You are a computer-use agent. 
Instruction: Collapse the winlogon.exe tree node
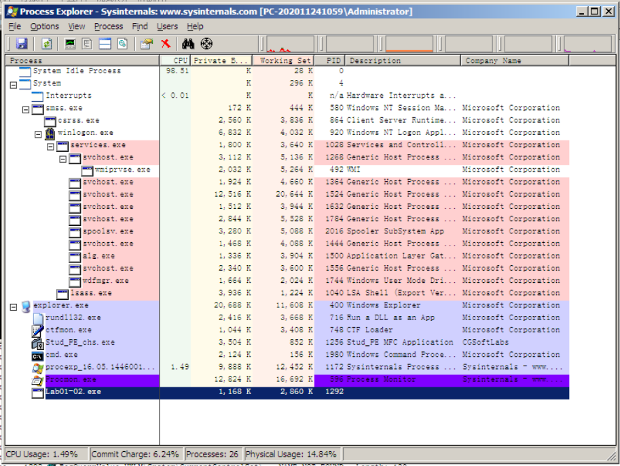tap(38, 134)
